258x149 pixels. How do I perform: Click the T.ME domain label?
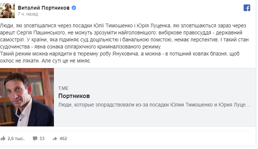(63, 88)
